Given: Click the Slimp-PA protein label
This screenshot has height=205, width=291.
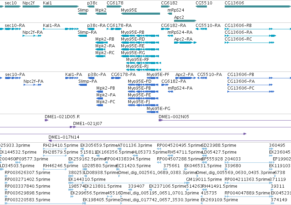Looking at the screenshot, I should (88, 81).
